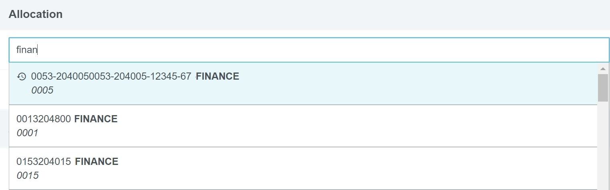The width and height of the screenshot is (610, 190).
Task: Click the recent-history clock icon
Action: 22,76
